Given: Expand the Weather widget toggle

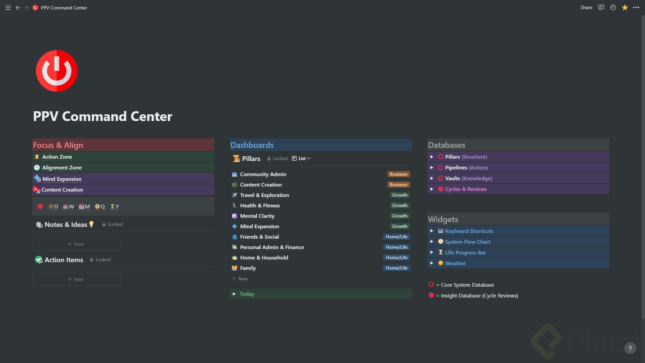Looking at the screenshot, I should click(432, 263).
